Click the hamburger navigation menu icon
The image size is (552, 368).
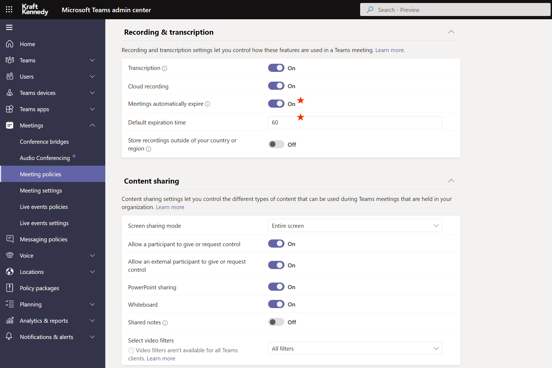[x=9, y=27]
